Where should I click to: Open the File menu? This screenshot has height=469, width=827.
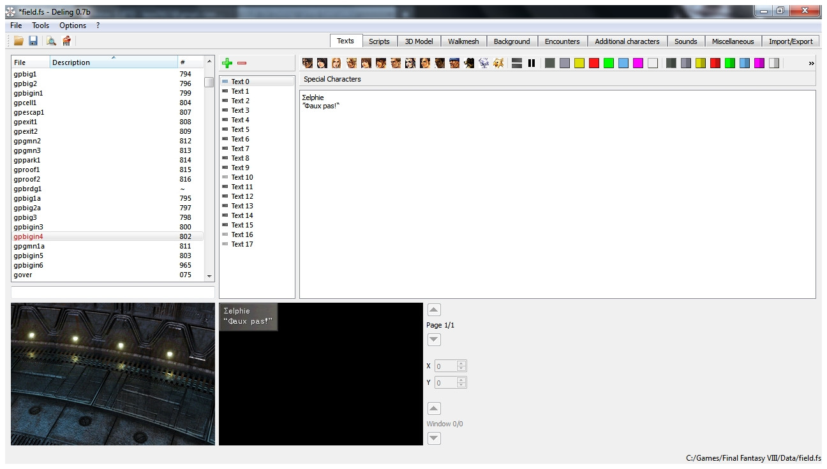click(16, 25)
